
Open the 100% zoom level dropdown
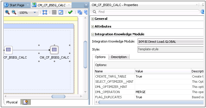(x=28, y=13)
